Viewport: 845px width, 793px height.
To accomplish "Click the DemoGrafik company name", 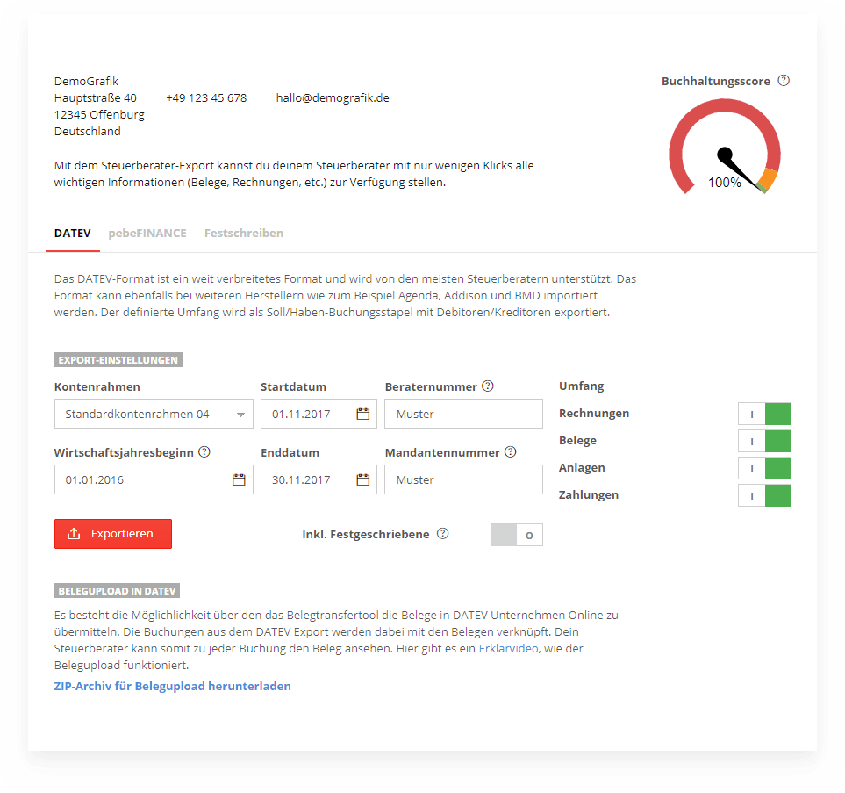I will (86, 81).
